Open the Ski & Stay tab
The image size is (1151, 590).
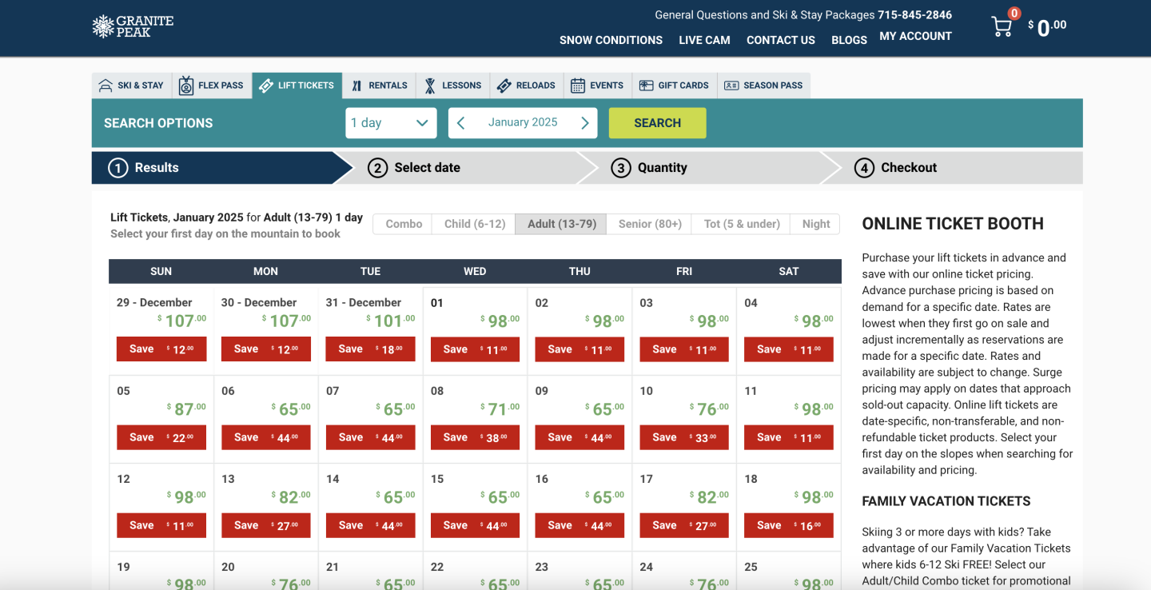click(x=132, y=86)
